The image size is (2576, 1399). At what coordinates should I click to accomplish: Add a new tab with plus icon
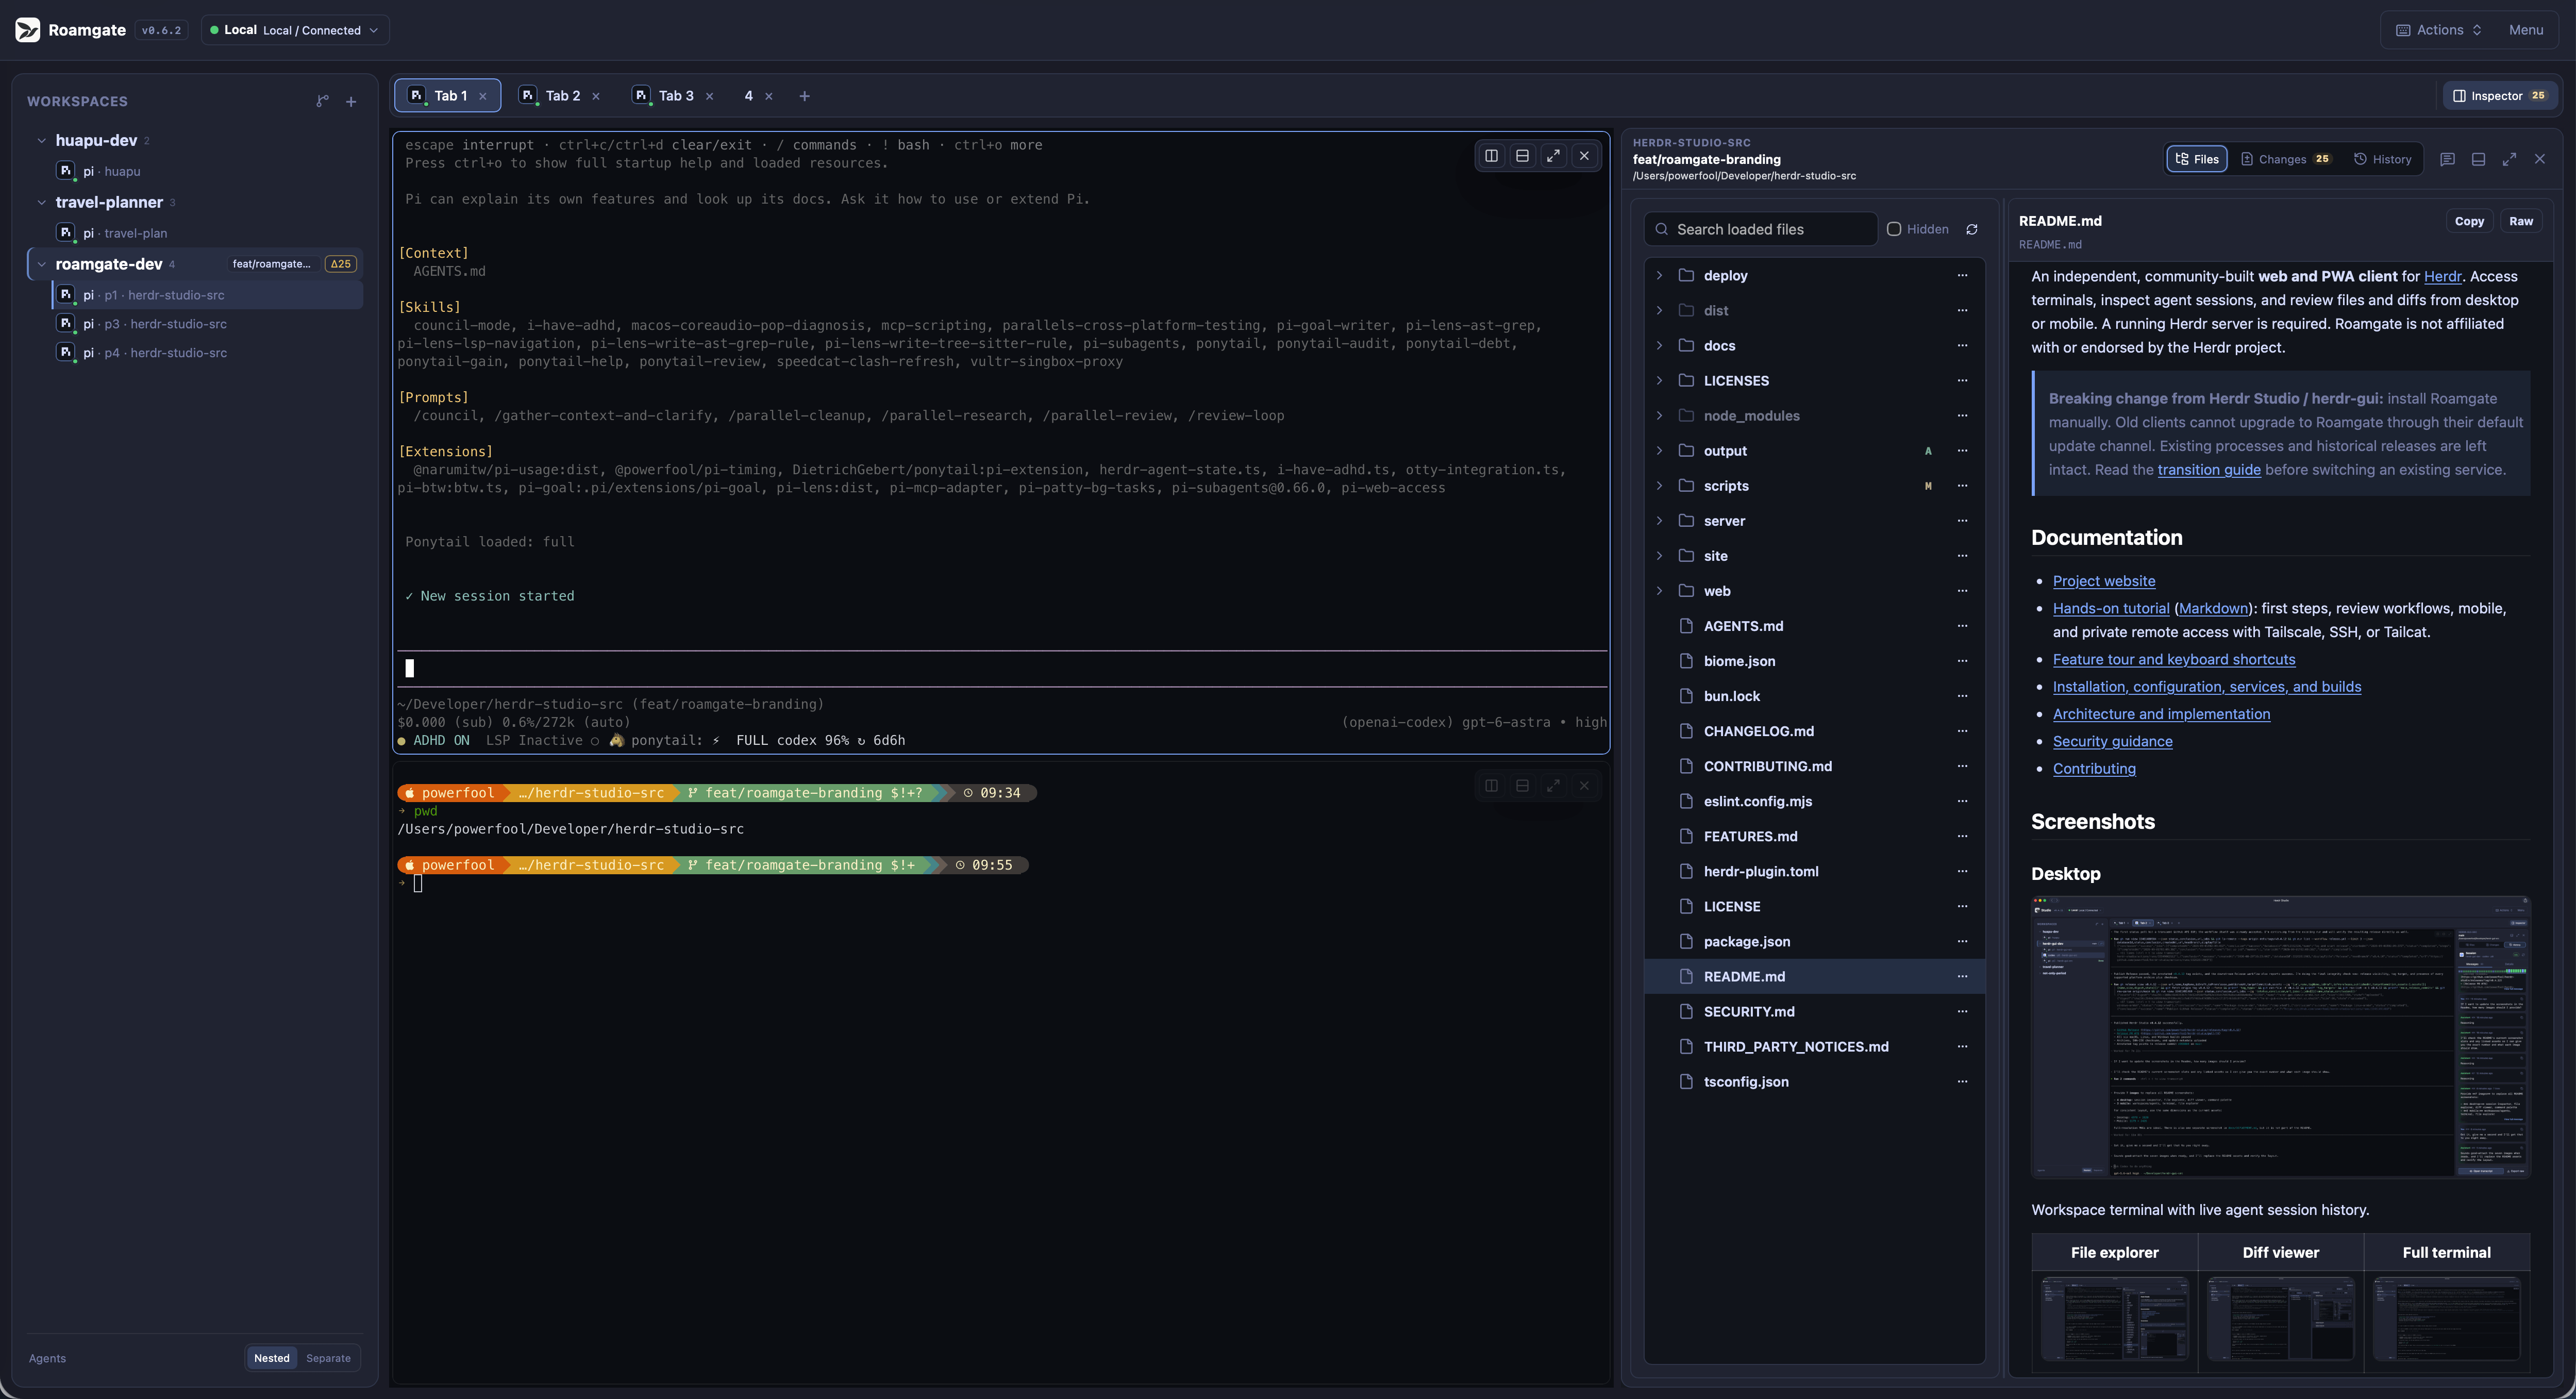(805, 96)
